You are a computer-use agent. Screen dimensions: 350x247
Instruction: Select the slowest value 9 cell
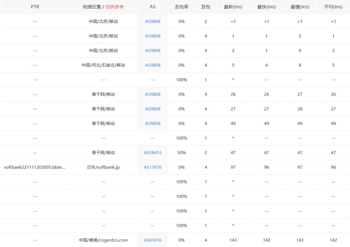pos(300,50)
